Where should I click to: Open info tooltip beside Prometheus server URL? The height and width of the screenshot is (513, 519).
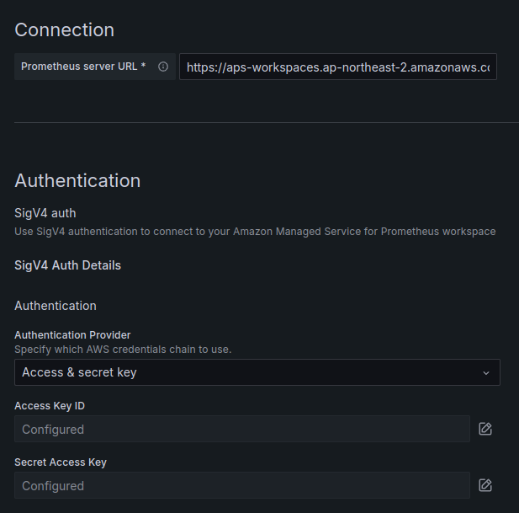tap(163, 67)
